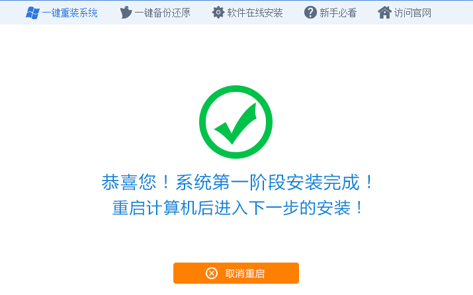Click the 下一步的安装 text

click(300, 208)
